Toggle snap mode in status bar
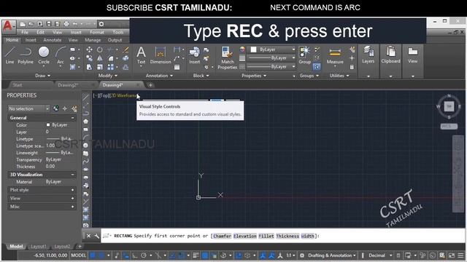 pos(101,255)
